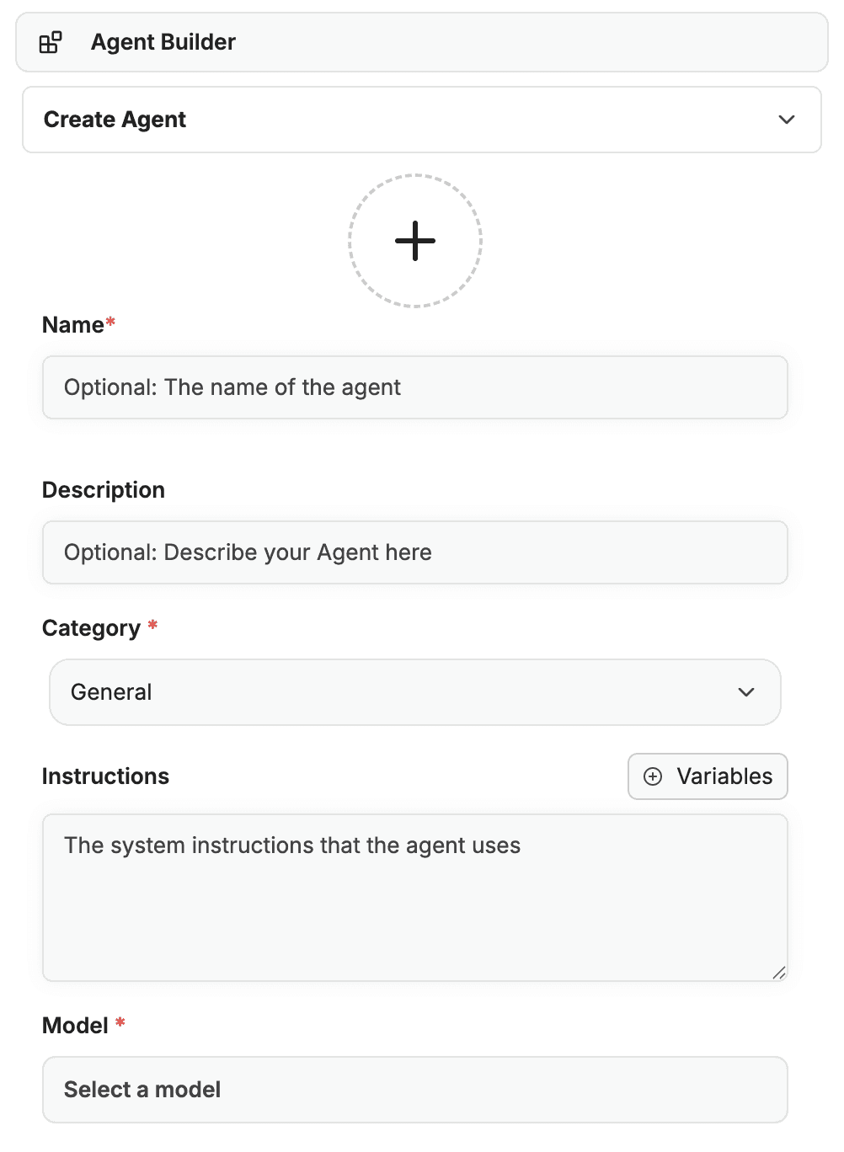Focus the agent Name input field
The image size is (844, 1152).
point(414,387)
